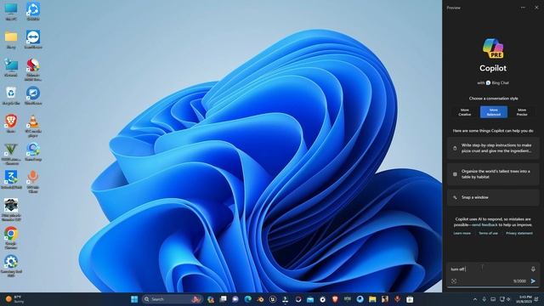Open Microsoft Edge from the taskbar

click(247, 299)
